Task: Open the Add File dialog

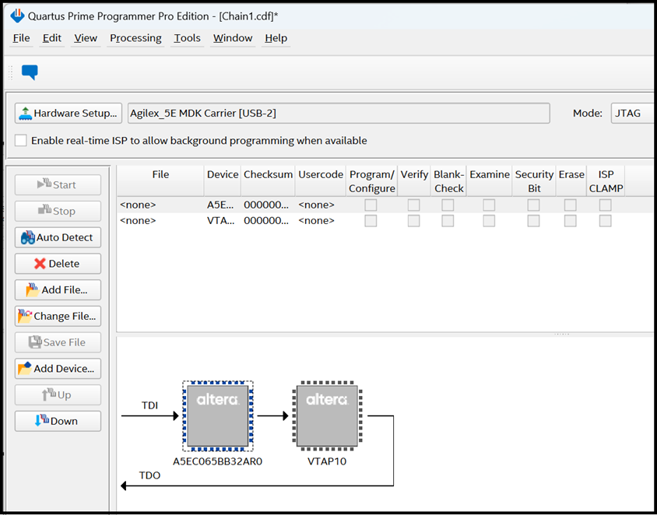Action: (x=58, y=290)
